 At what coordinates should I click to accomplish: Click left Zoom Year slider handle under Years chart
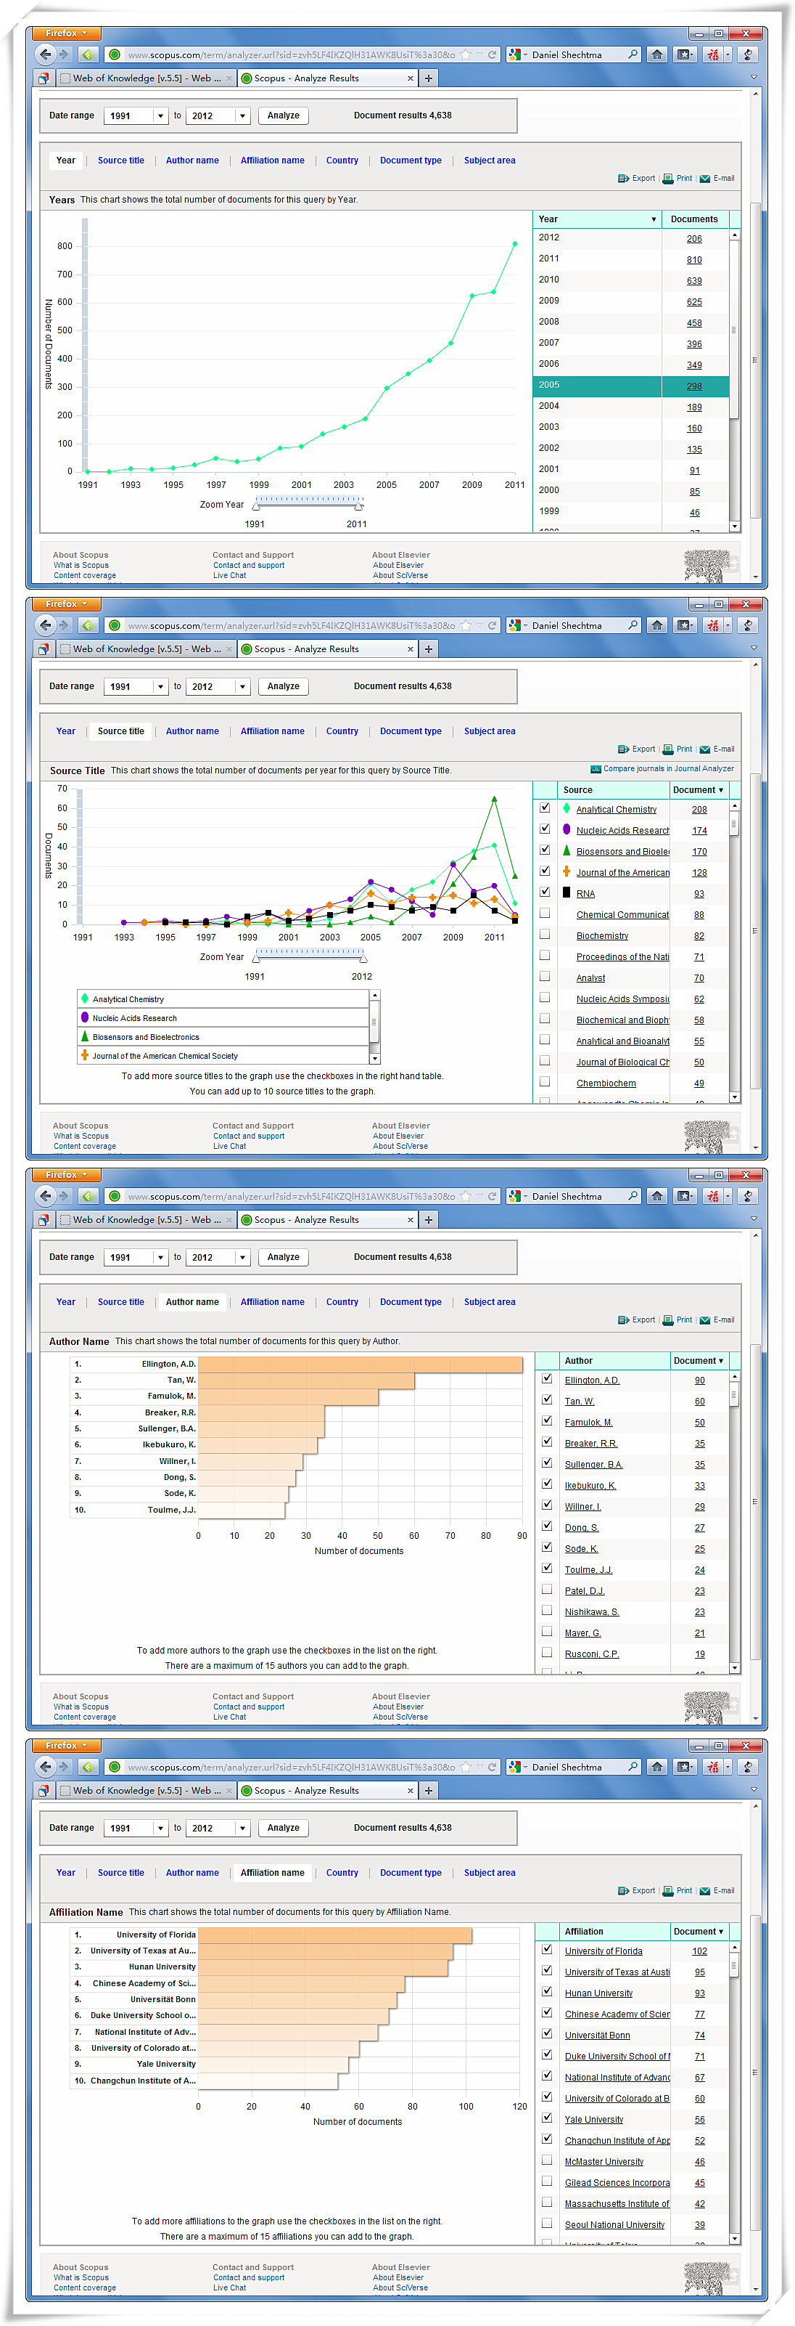256,505
